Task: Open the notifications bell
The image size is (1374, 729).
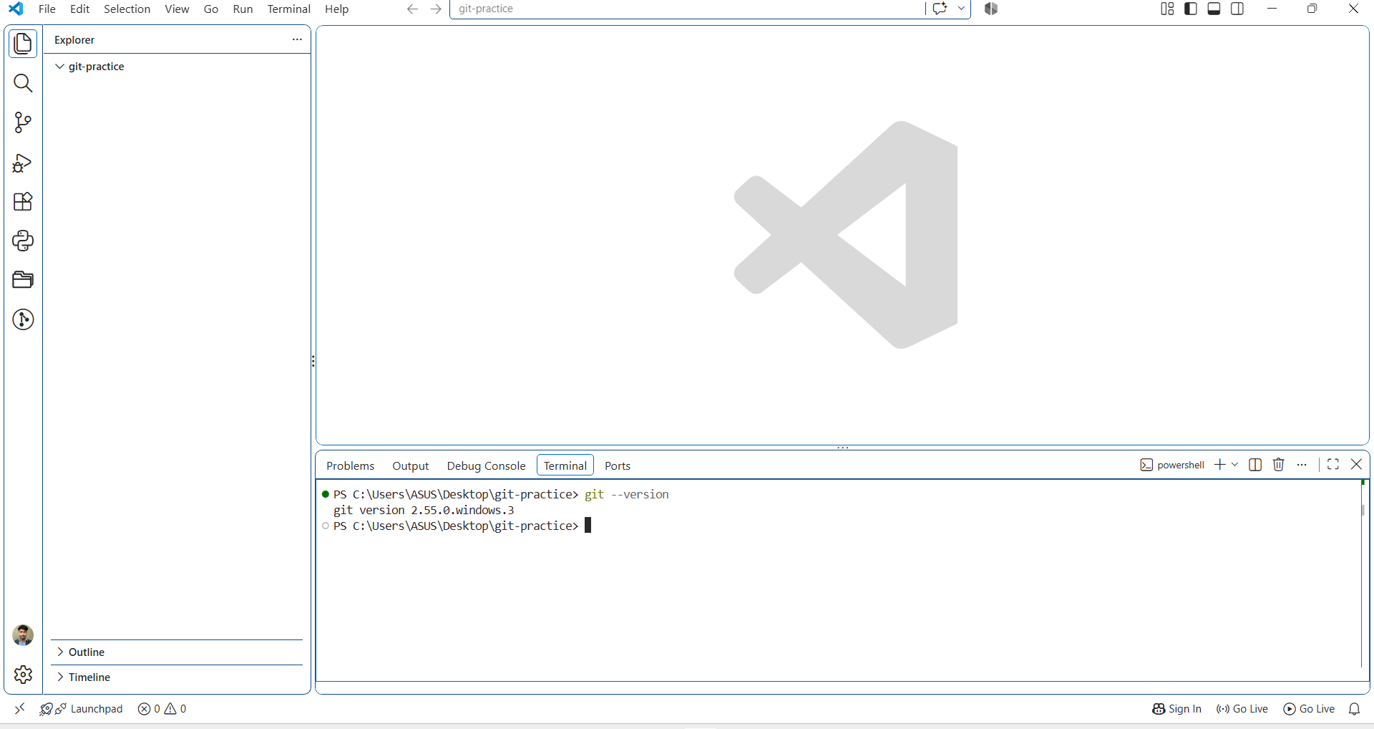Action: (x=1354, y=709)
